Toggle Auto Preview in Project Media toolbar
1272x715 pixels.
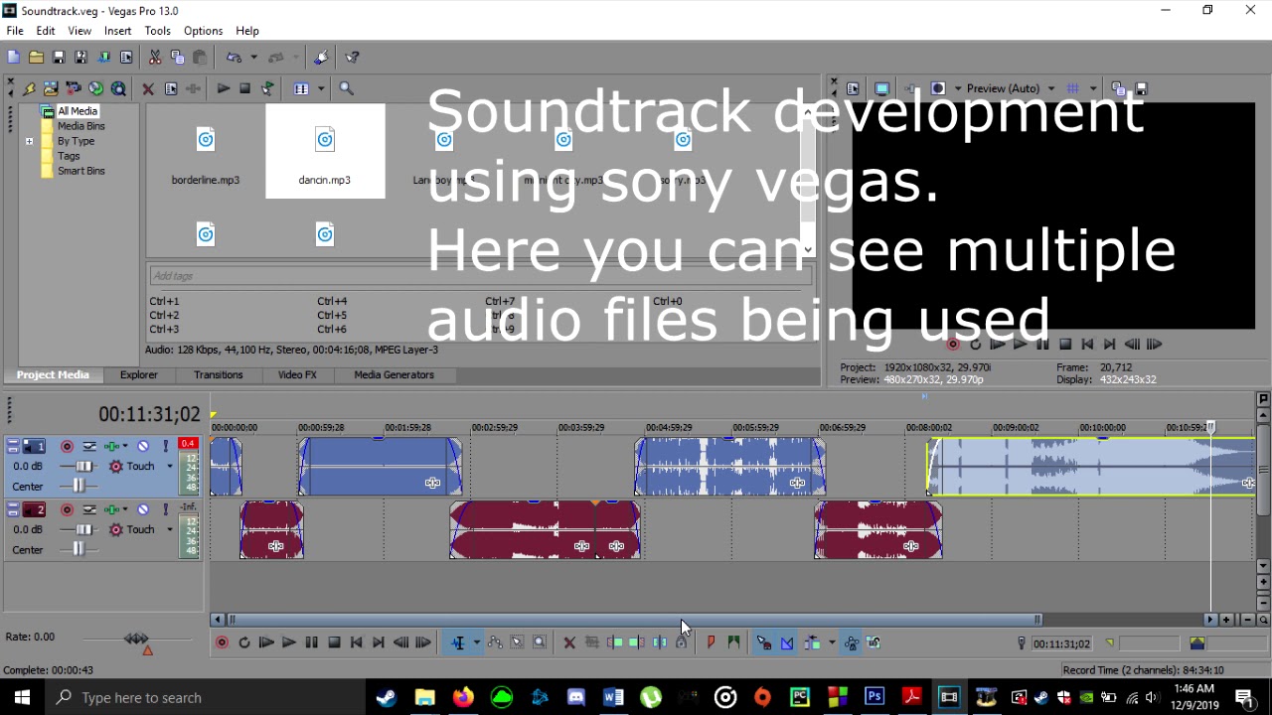click(267, 88)
